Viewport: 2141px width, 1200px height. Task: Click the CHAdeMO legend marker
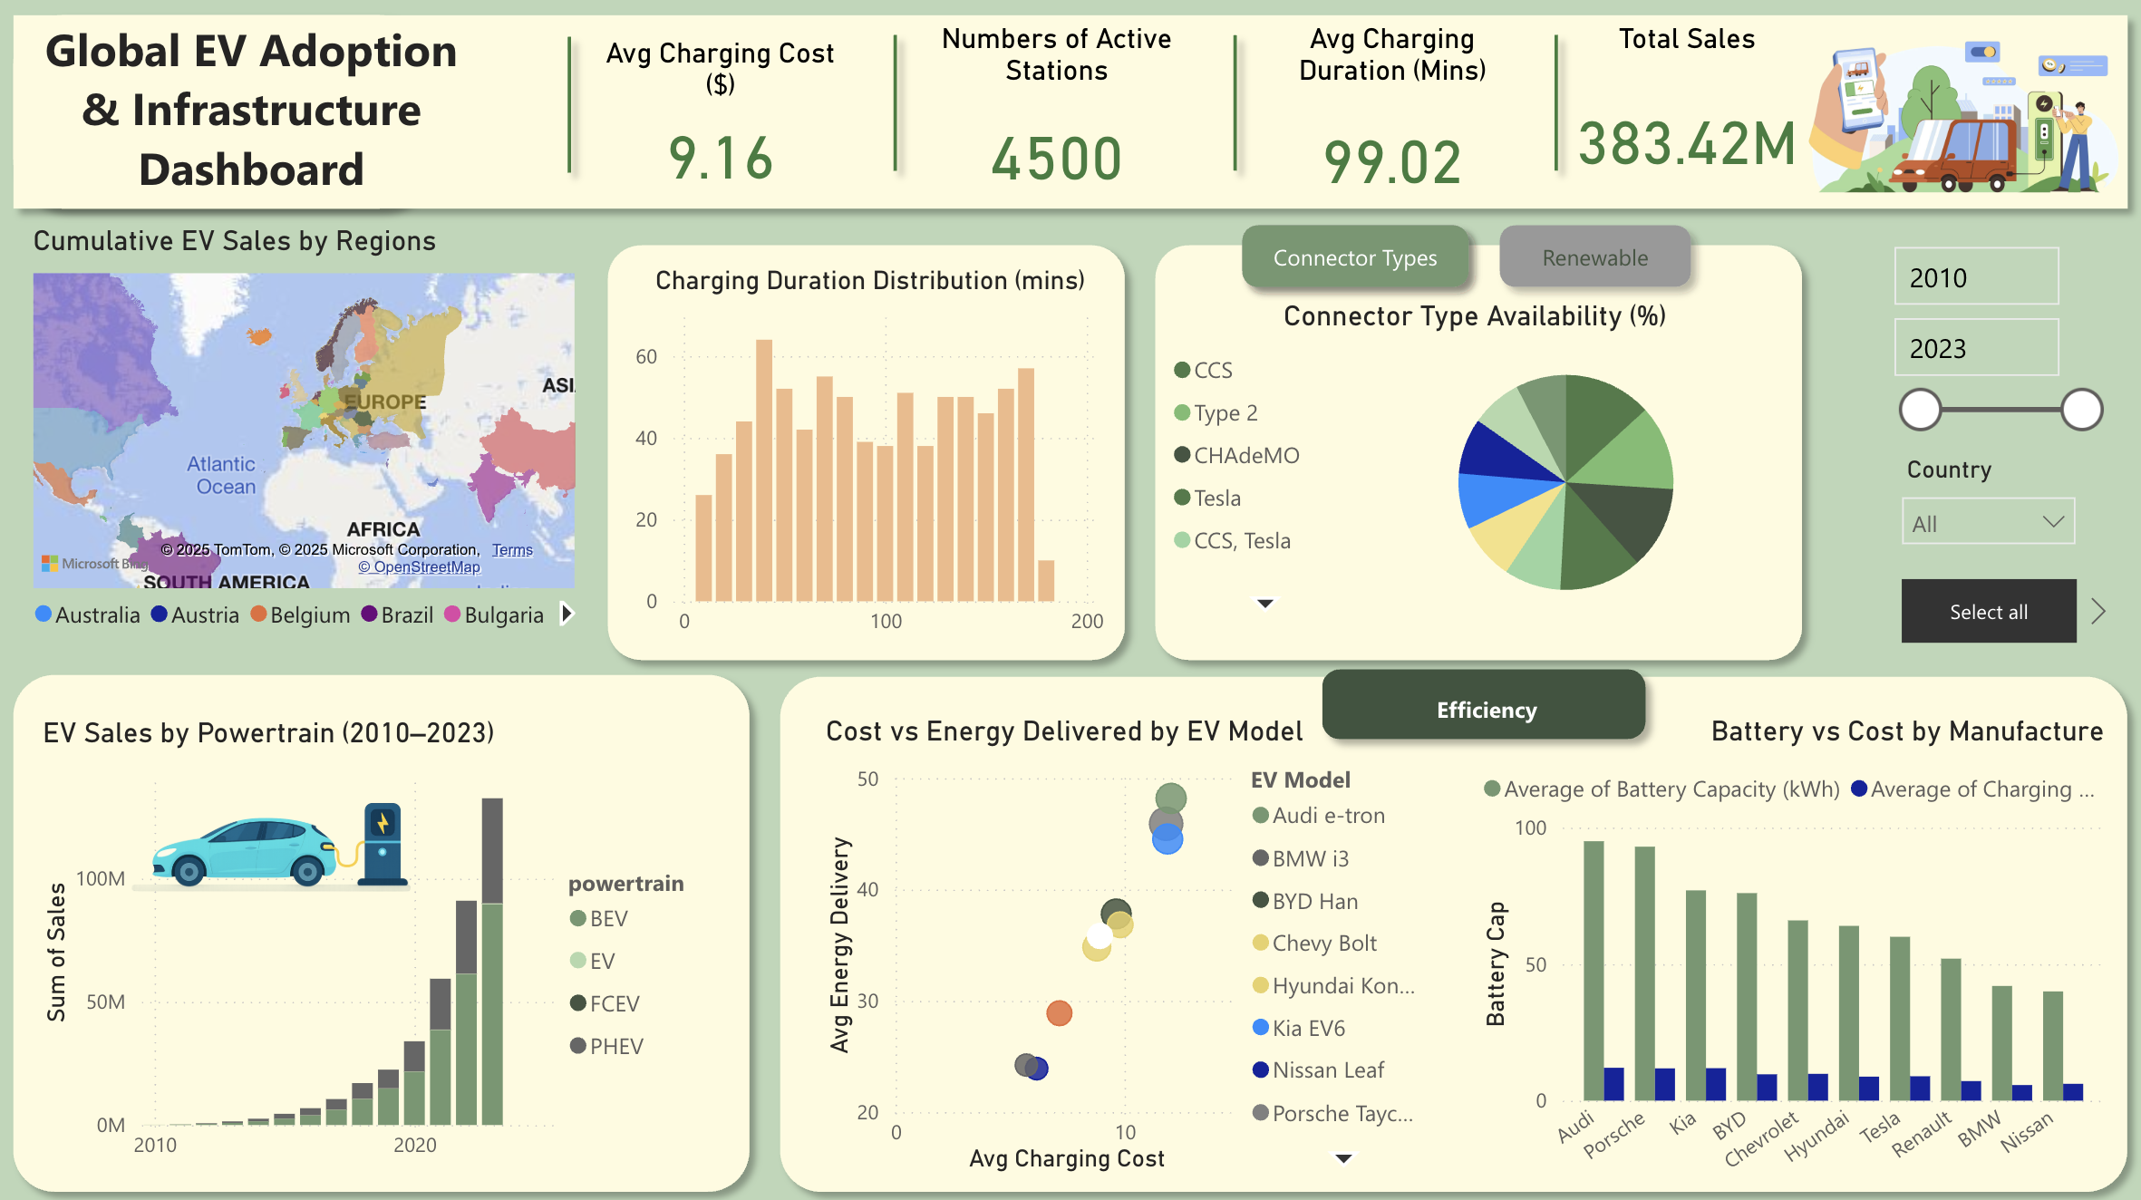[x=1182, y=455]
